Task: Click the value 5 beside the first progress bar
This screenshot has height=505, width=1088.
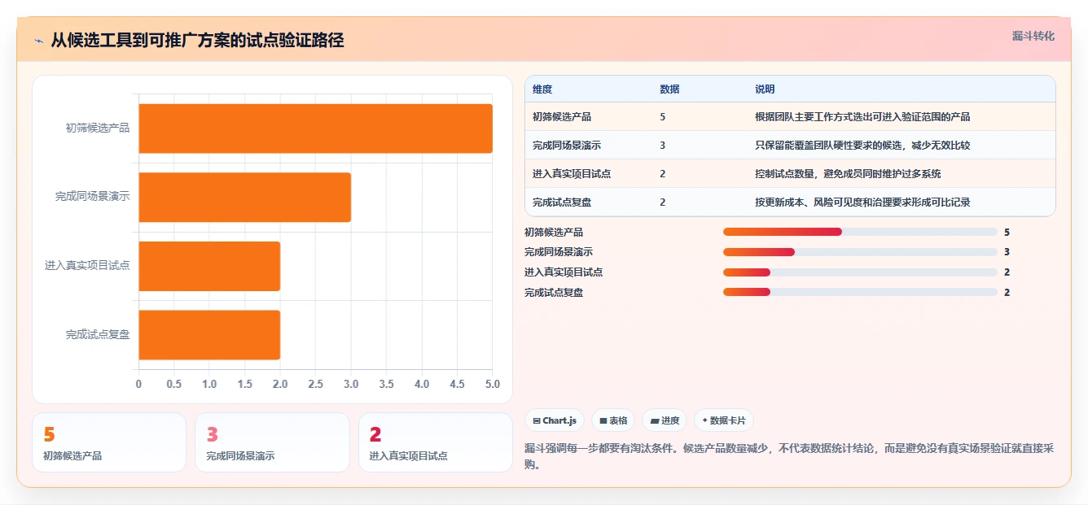Action: (x=1007, y=232)
